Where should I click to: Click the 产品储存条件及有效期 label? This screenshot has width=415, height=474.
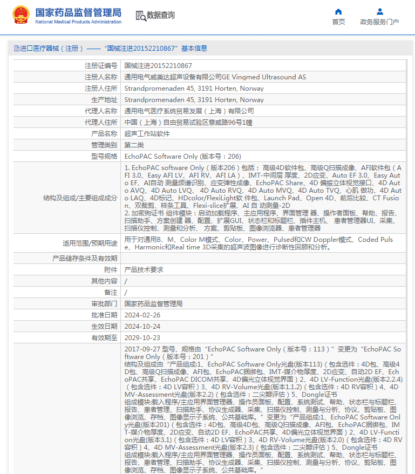85,259
